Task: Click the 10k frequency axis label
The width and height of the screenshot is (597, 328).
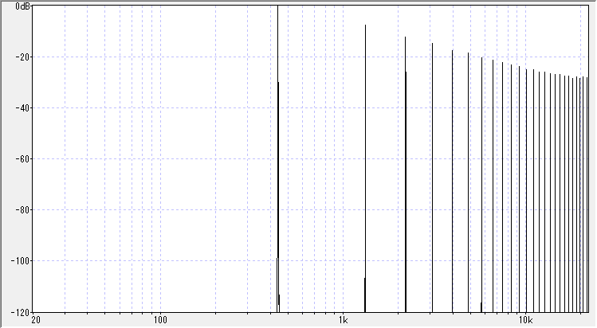Action: pyautogui.click(x=526, y=320)
